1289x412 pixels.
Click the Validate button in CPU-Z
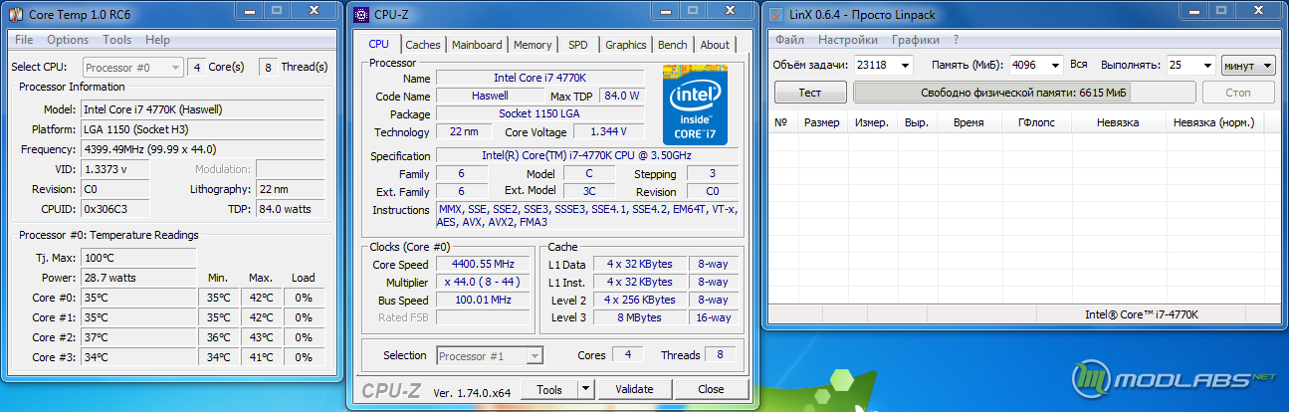pos(633,389)
